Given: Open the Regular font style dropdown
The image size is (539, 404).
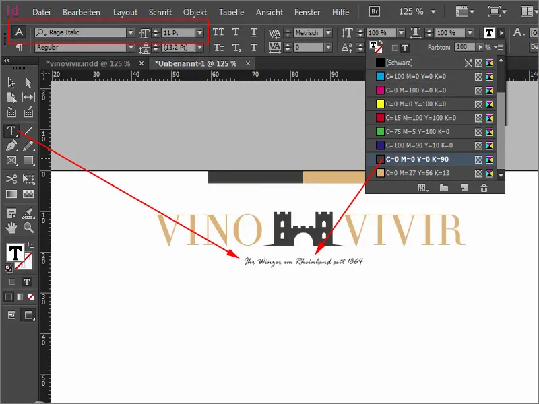Looking at the screenshot, I should [x=131, y=47].
